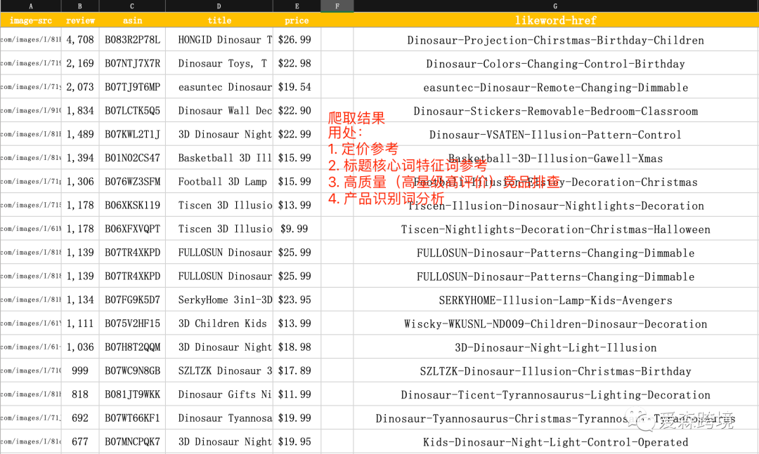
Task: Select column B header
Action: pos(80,6)
